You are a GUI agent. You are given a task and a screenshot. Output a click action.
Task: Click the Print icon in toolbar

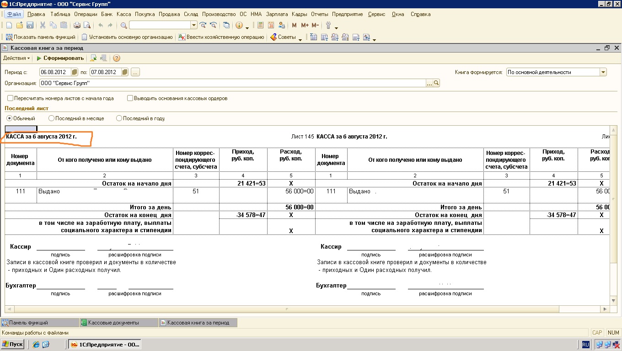point(77,25)
